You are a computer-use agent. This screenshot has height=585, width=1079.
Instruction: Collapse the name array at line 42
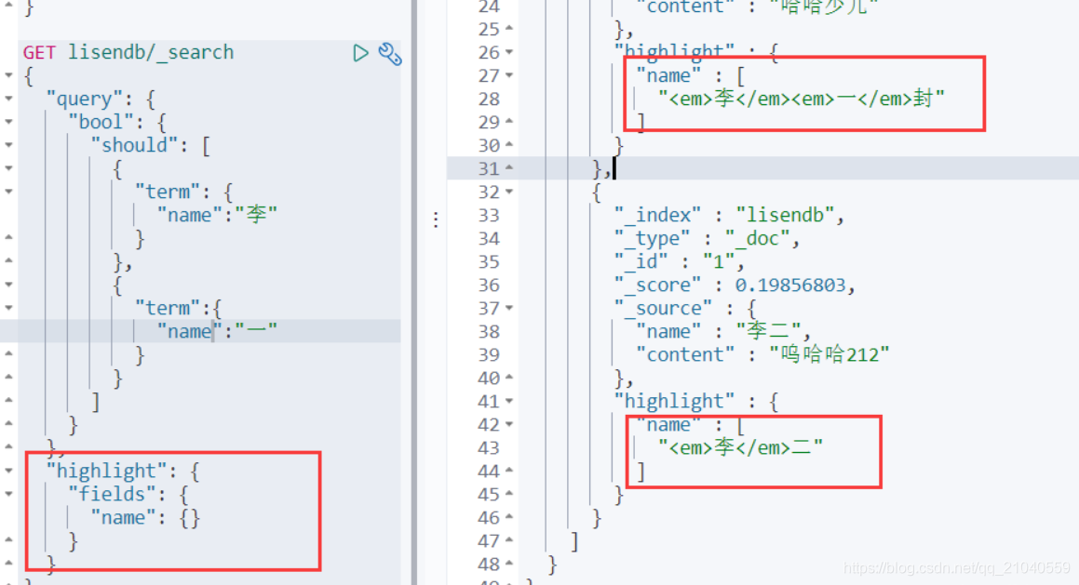tap(509, 424)
